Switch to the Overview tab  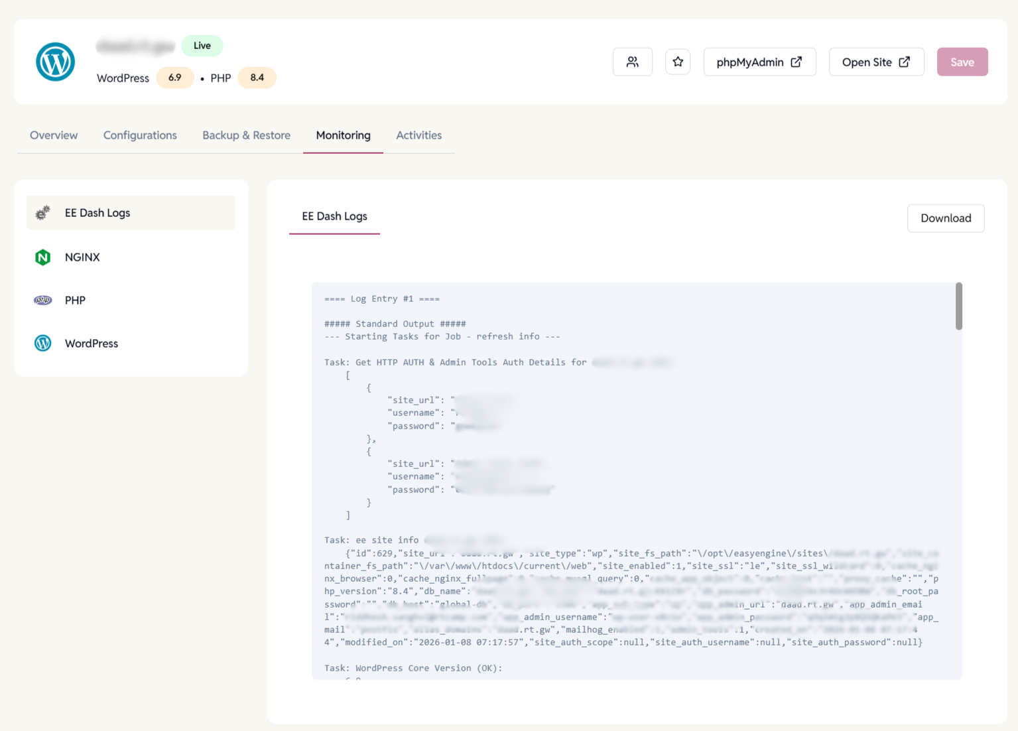coord(53,135)
